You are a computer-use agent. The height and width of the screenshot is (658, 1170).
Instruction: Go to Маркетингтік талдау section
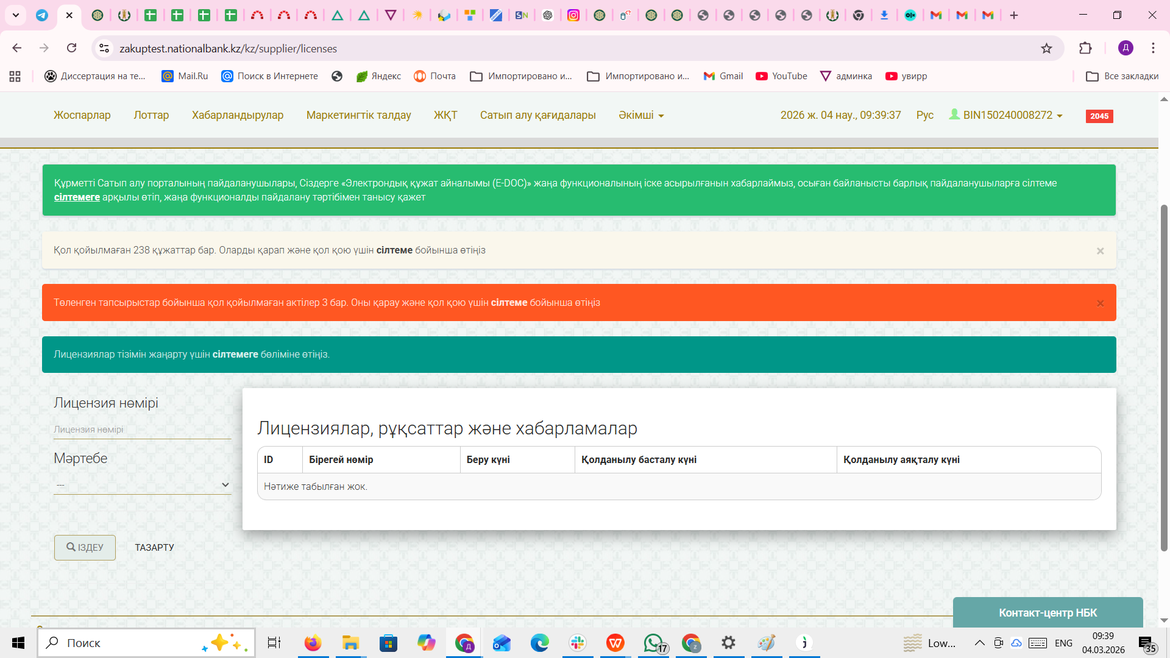[x=358, y=115]
